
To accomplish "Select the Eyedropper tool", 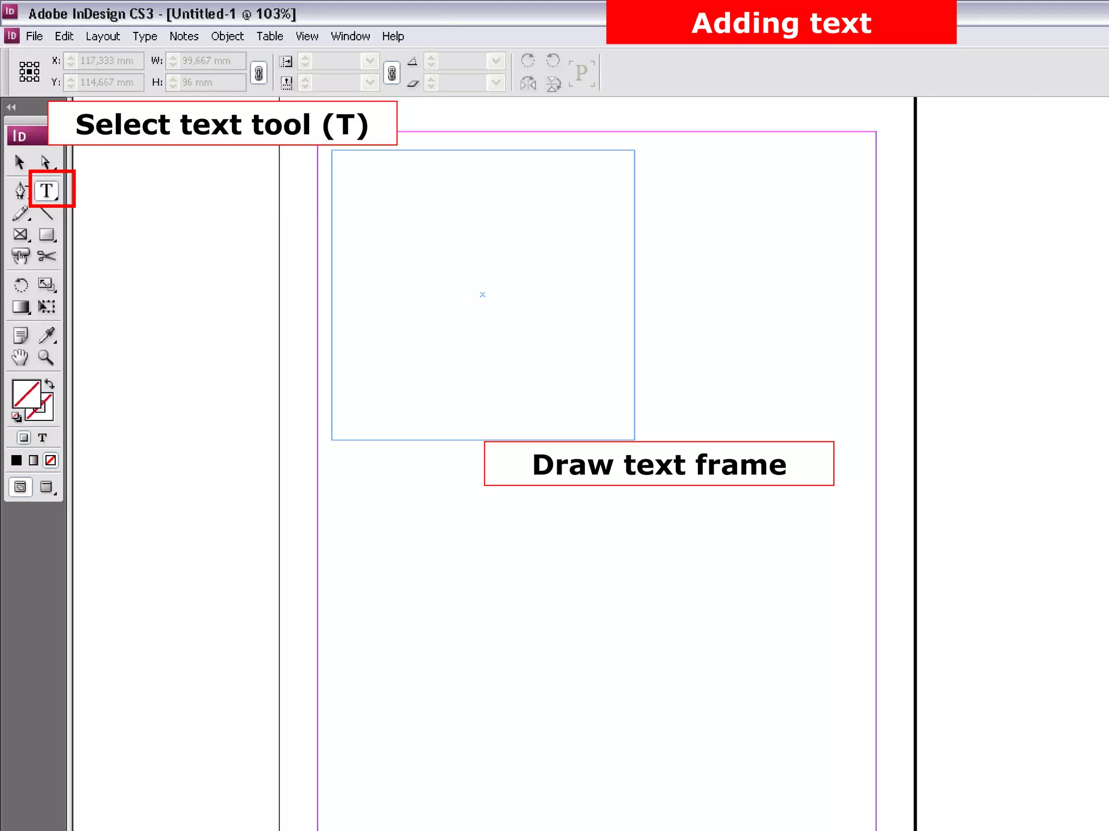I will click(x=47, y=335).
